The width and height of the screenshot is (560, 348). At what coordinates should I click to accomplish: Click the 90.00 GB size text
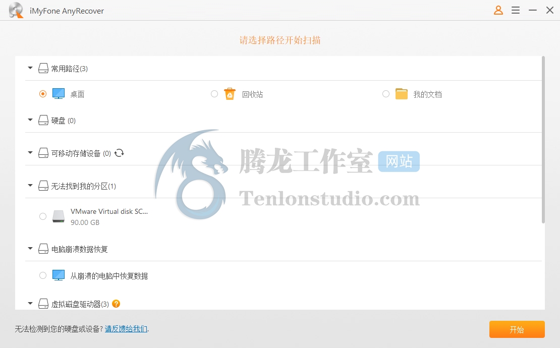point(85,222)
